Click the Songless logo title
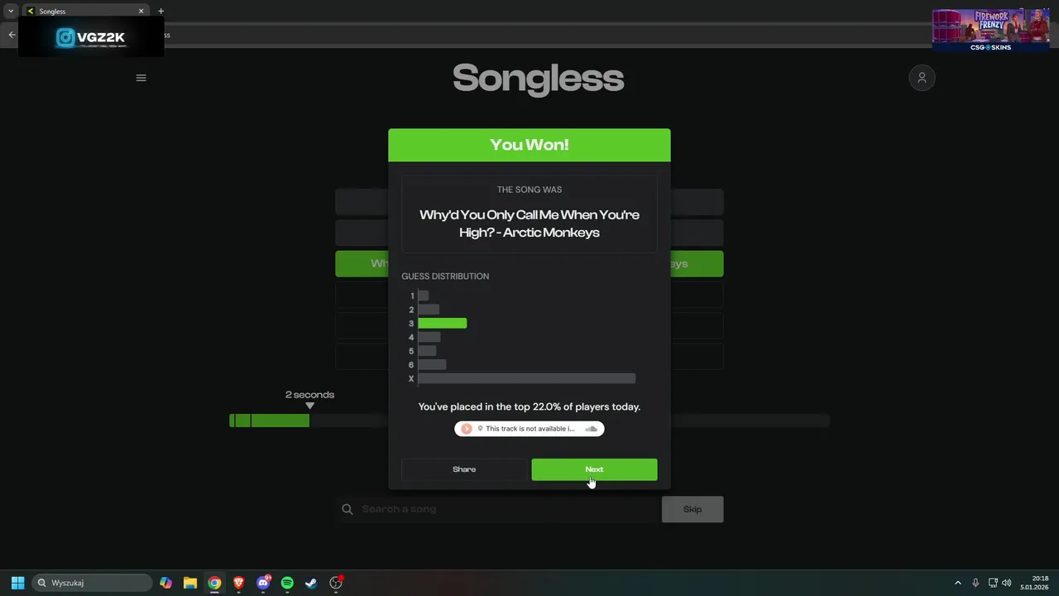This screenshot has width=1059, height=596. [x=538, y=79]
